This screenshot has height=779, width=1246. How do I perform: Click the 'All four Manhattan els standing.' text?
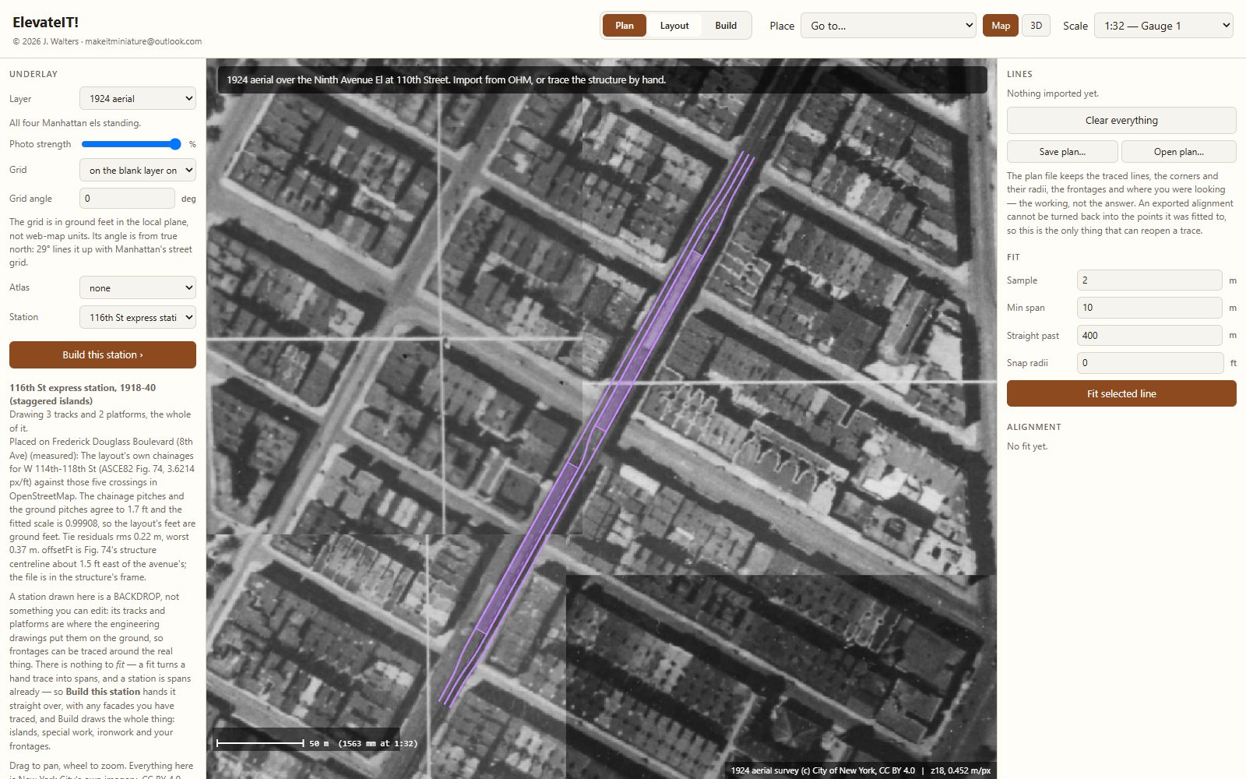click(x=75, y=123)
